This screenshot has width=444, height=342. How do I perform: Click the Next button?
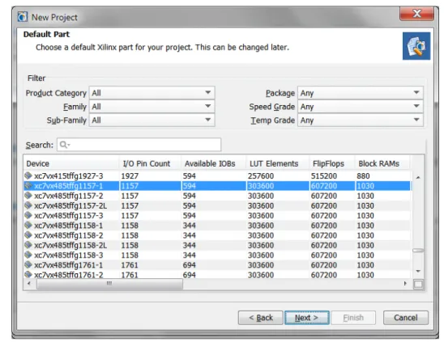(306, 318)
